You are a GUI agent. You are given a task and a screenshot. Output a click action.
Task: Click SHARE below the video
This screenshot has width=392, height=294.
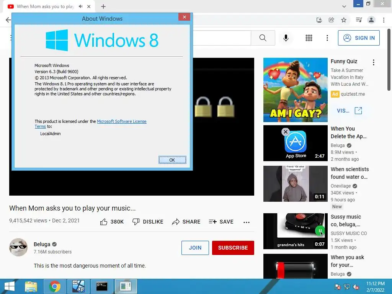[x=186, y=222]
